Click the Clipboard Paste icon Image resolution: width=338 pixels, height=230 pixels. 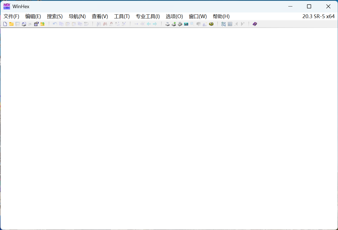(74, 24)
